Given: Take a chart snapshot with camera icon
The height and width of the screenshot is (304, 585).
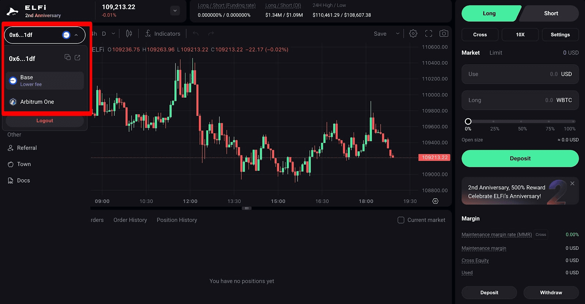Looking at the screenshot, I should click(444, 34).
